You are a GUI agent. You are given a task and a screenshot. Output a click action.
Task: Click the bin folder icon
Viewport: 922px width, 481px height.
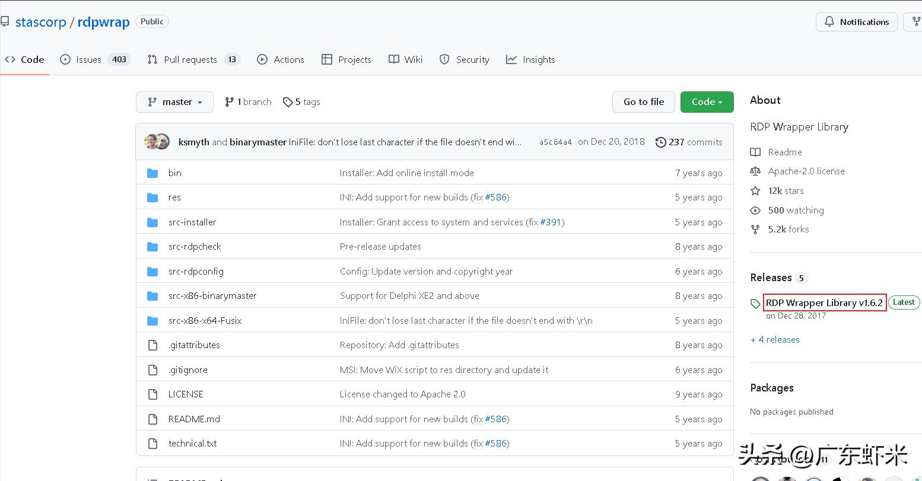coord(152,173)
